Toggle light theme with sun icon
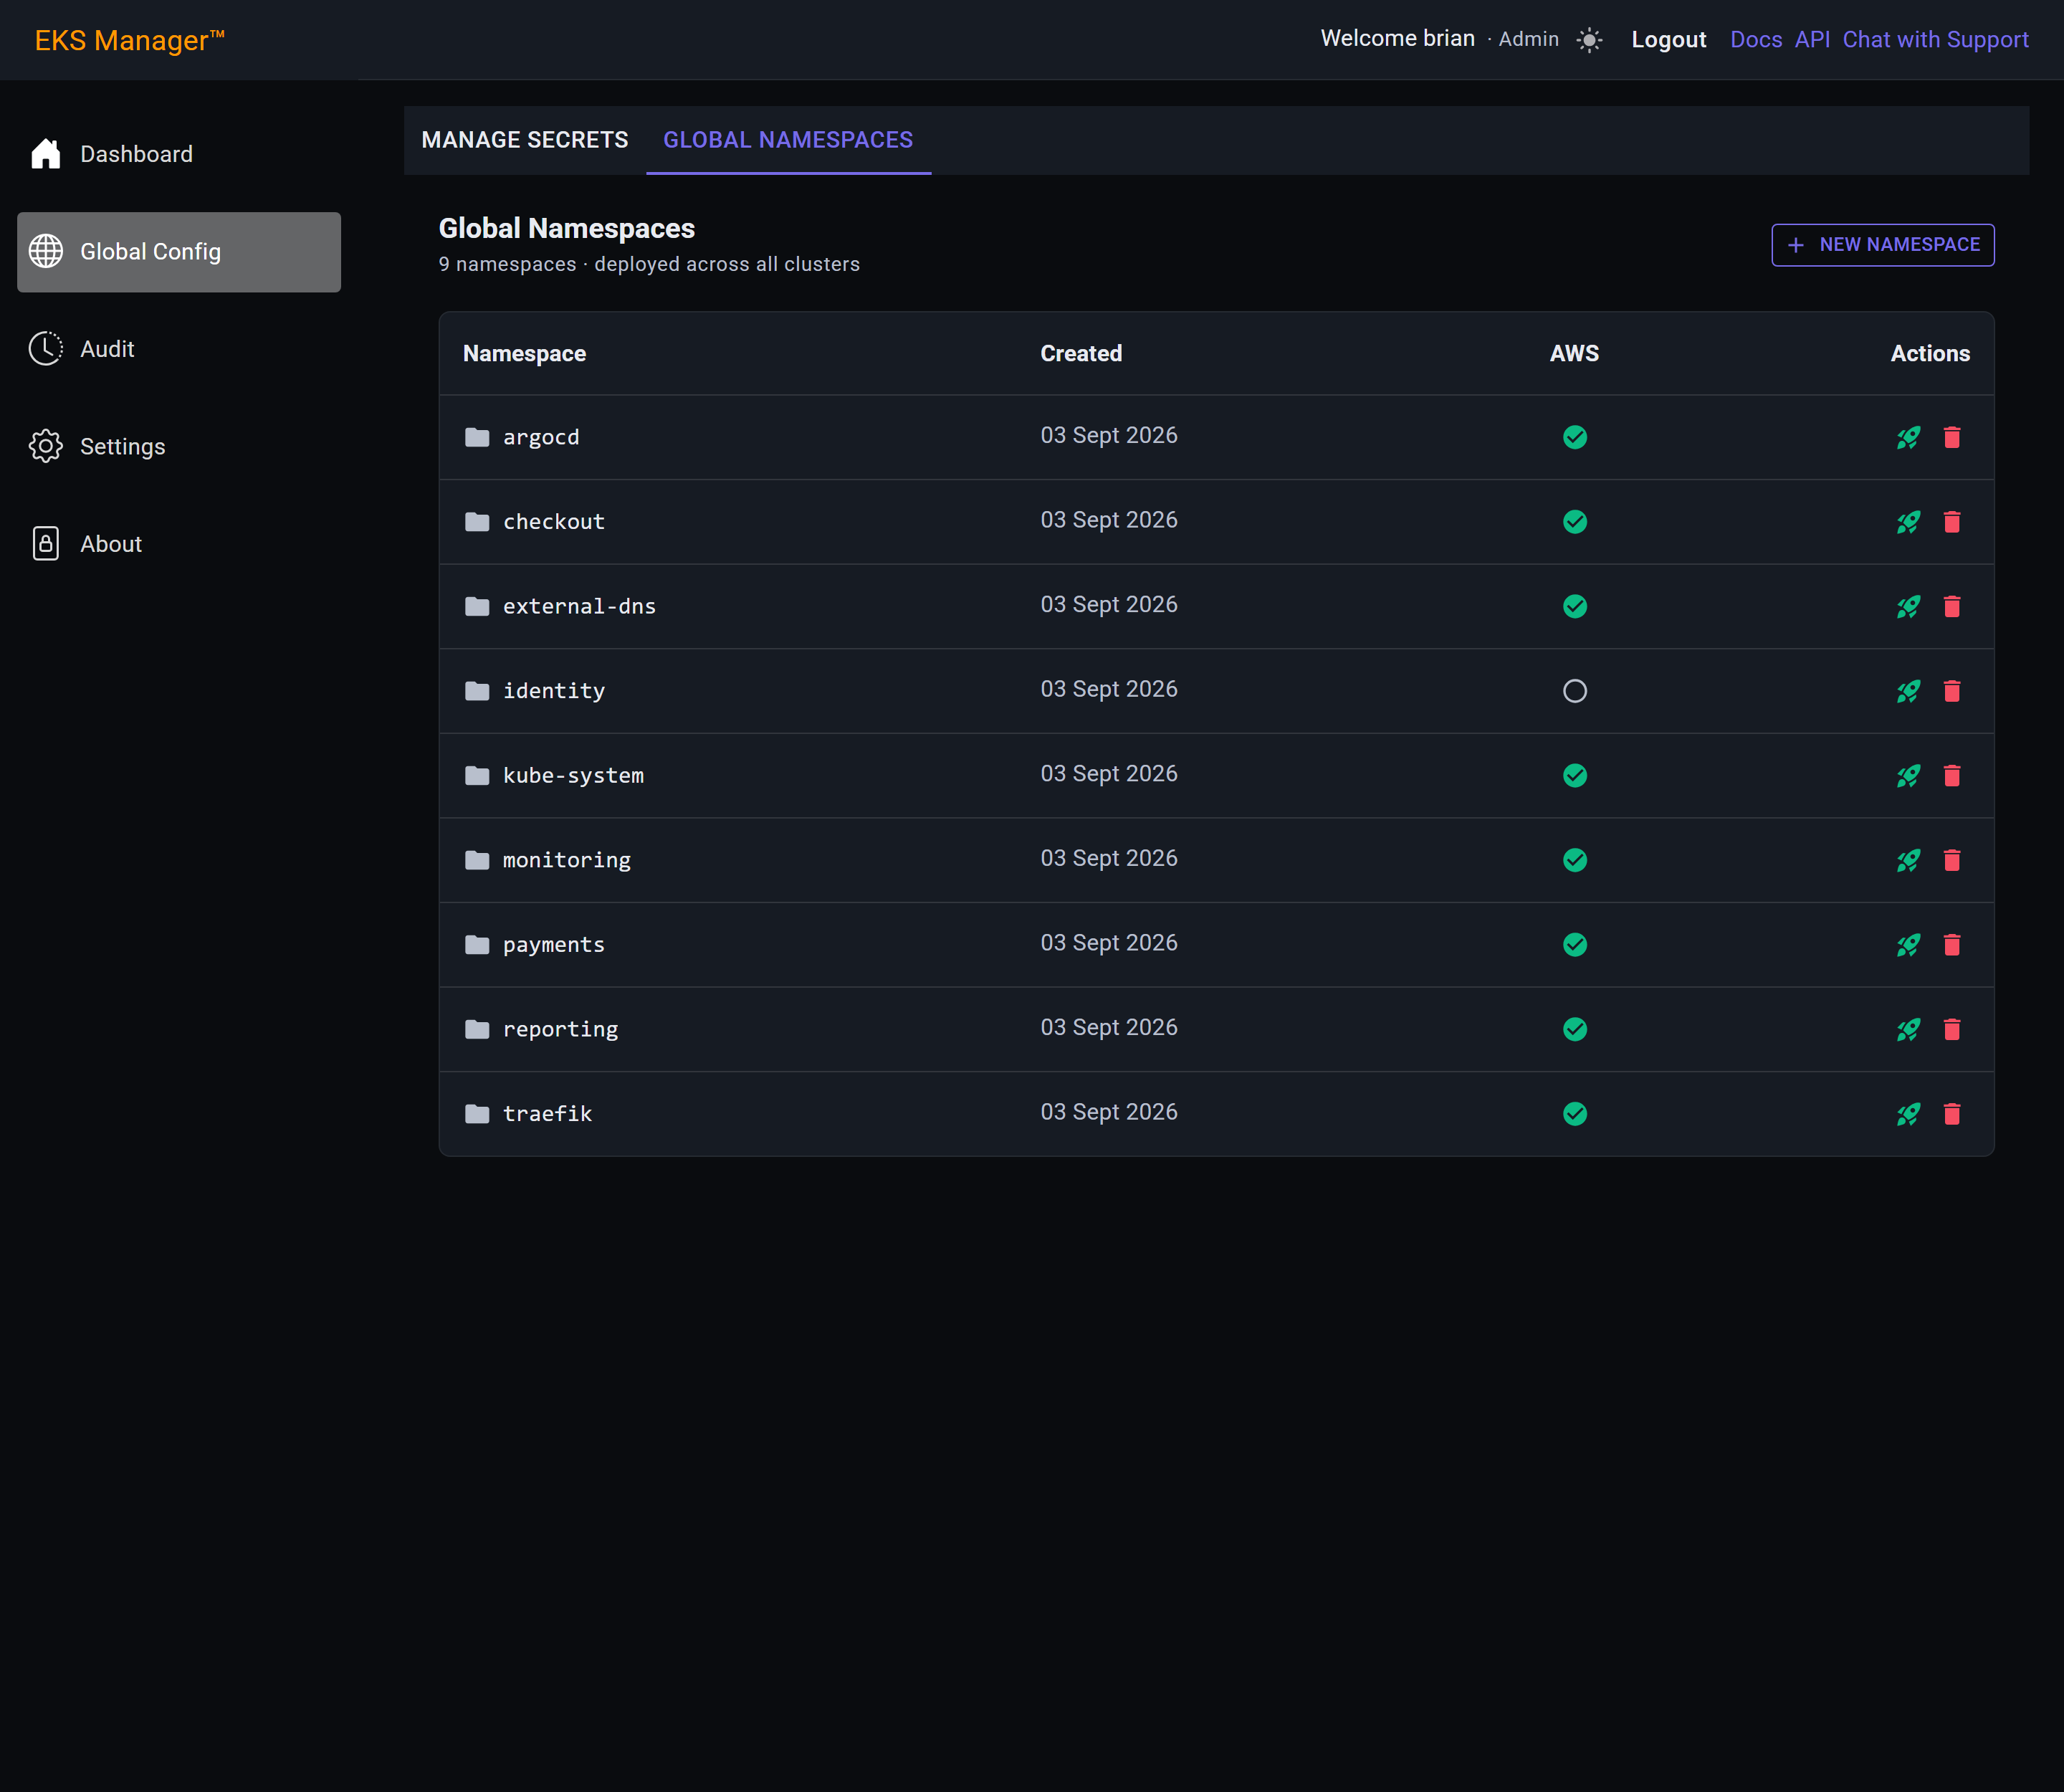The height and width of the screenshot is (1792, 2064). click(1589, 40)
